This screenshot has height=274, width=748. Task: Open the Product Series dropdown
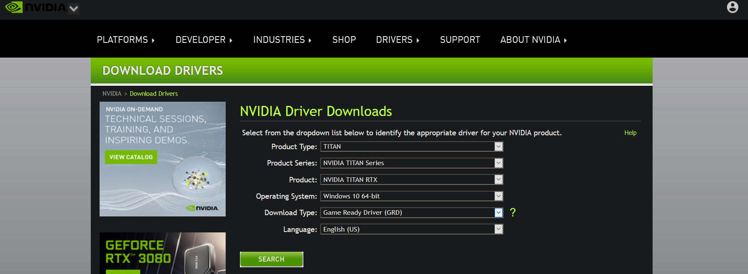pos(412,163)
